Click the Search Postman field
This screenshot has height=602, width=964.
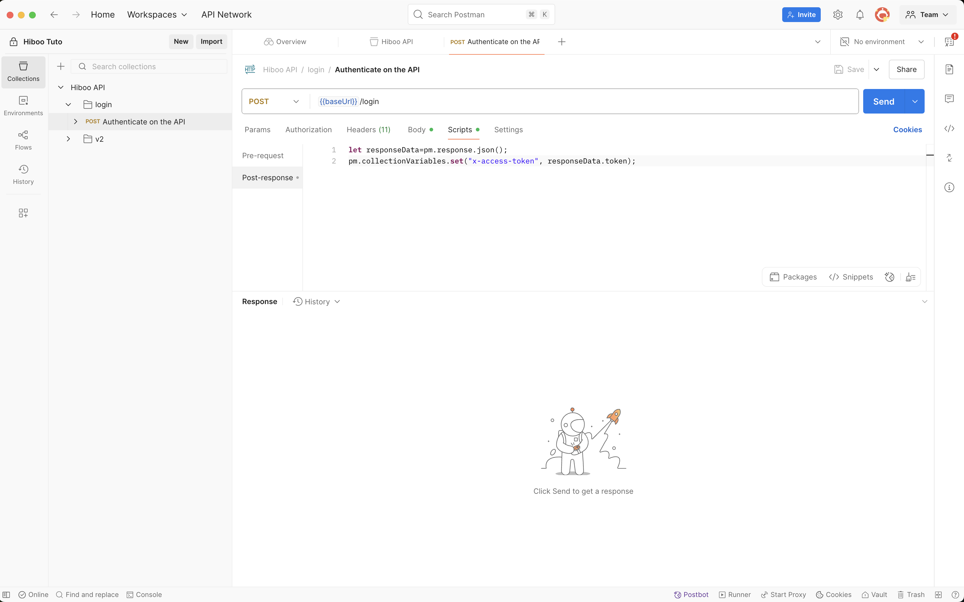coord(481,15)
